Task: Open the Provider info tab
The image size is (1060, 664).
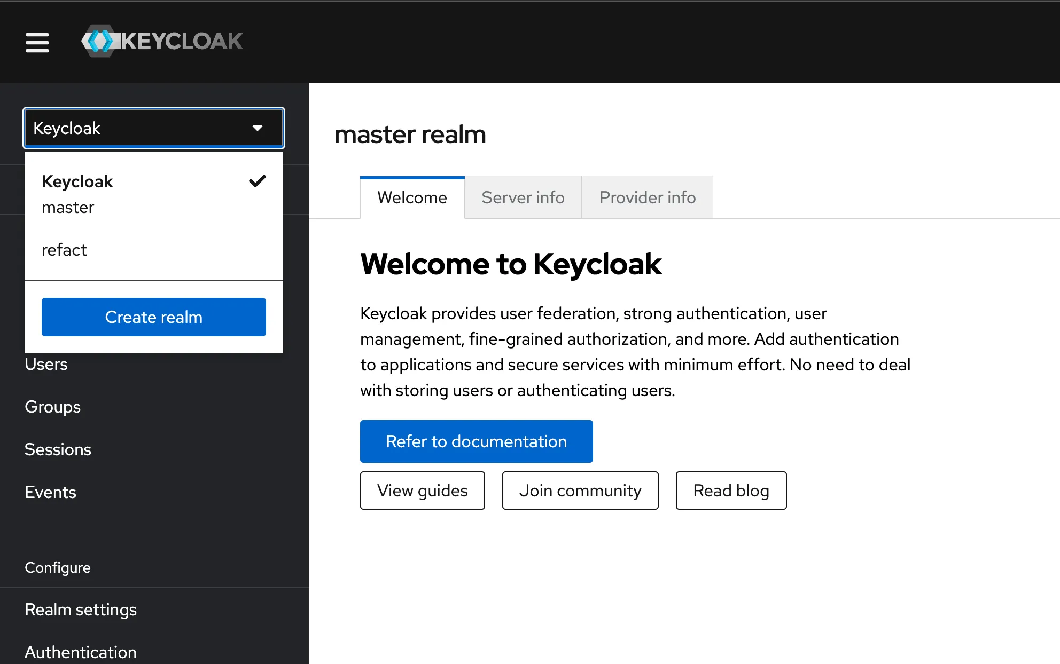Action: (x=648, y=197)
